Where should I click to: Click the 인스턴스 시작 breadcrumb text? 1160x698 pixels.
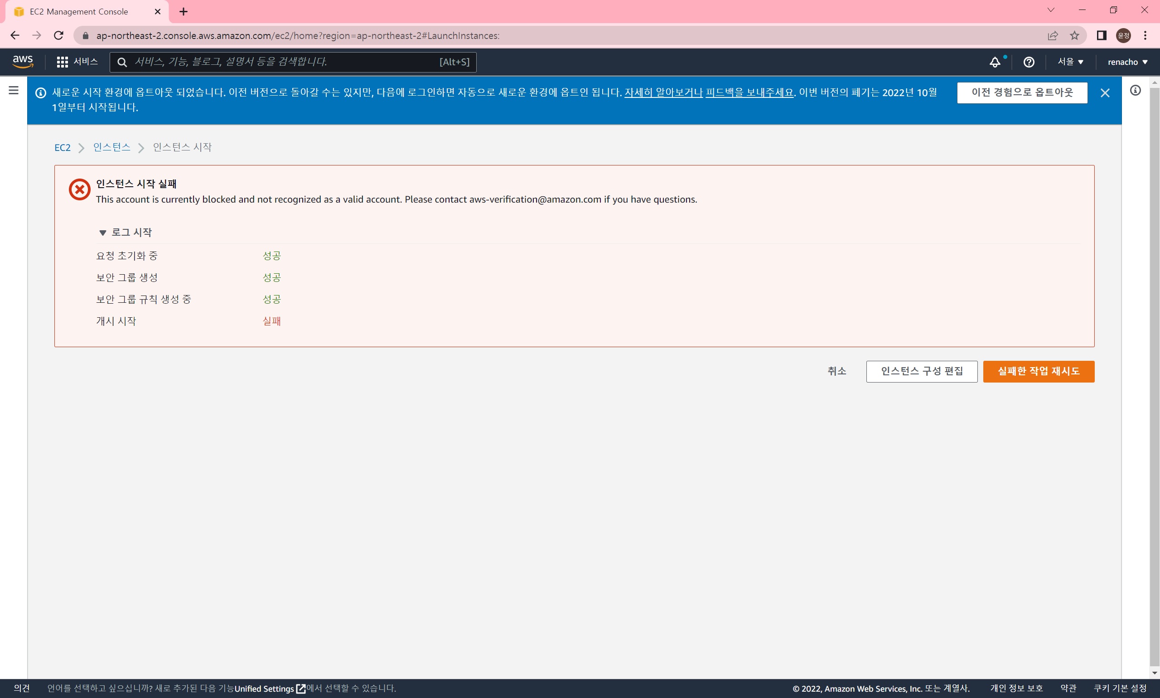(x=183, y=147)
